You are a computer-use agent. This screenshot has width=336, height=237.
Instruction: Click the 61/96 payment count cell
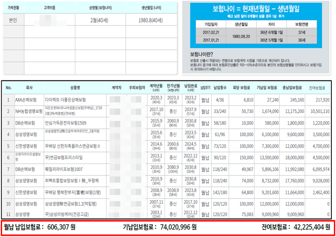220,135
